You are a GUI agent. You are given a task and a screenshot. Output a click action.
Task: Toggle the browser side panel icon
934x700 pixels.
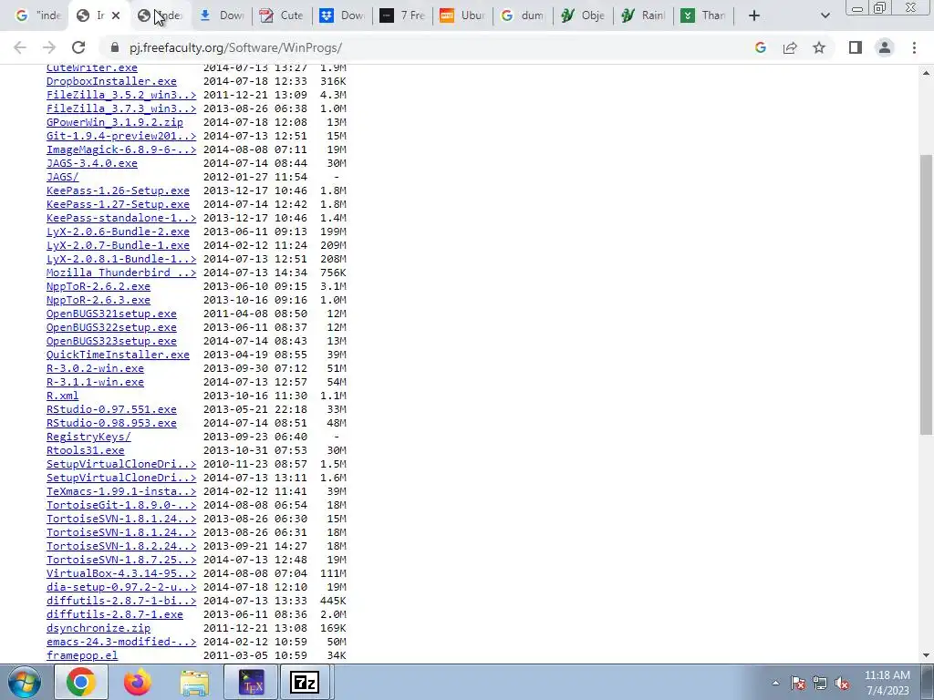(856, 47)
